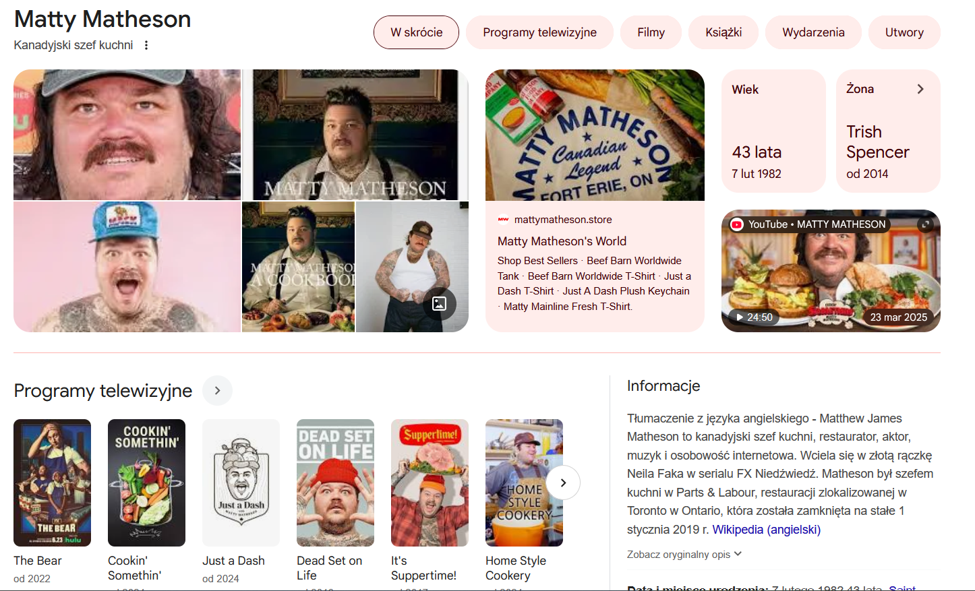
Task: Click the Informacje heading
Action: click(663, 386)
